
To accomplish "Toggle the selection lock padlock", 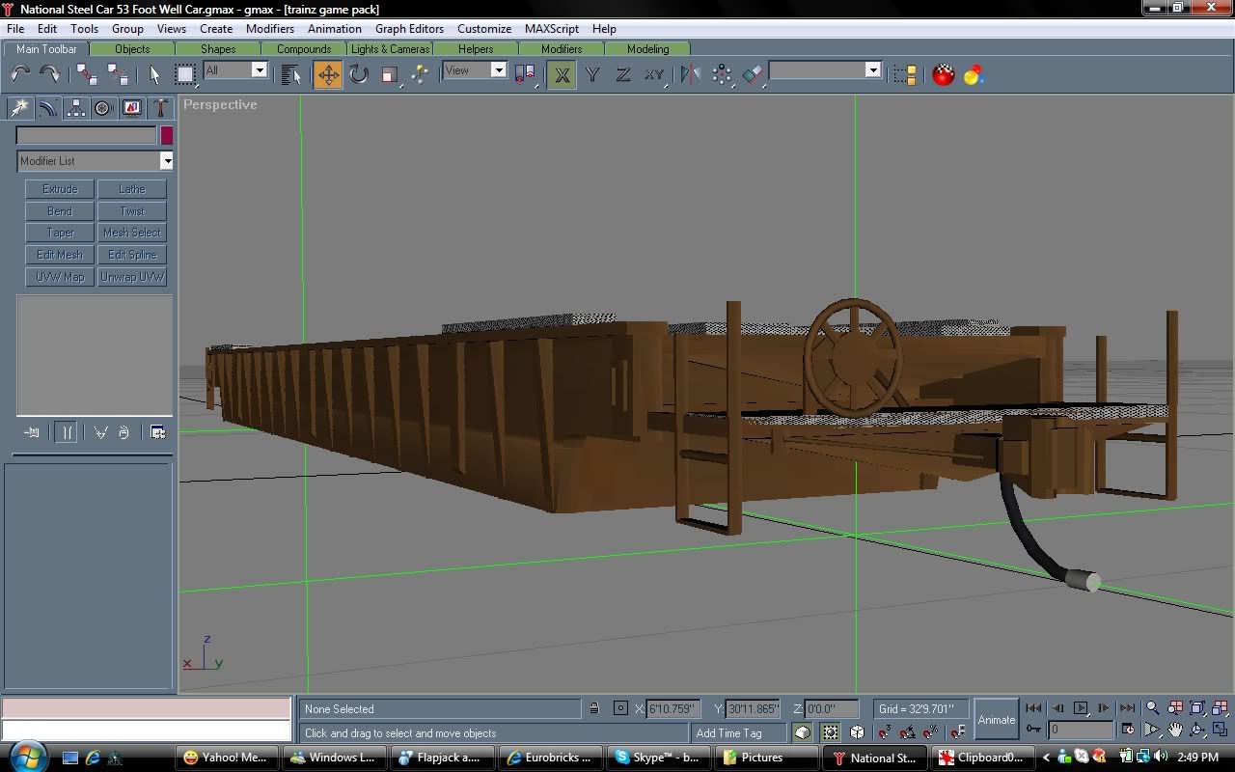I will click(x=594, y=708).
